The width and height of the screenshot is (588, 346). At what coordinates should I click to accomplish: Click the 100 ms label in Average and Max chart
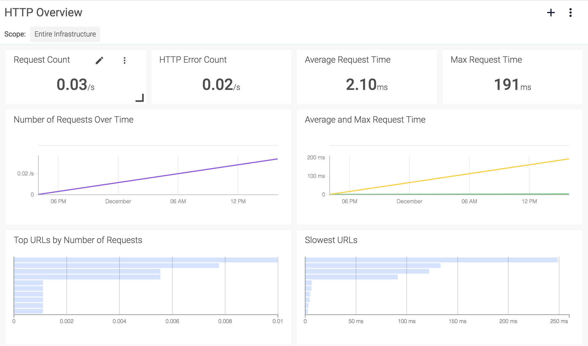pos(316,176)
